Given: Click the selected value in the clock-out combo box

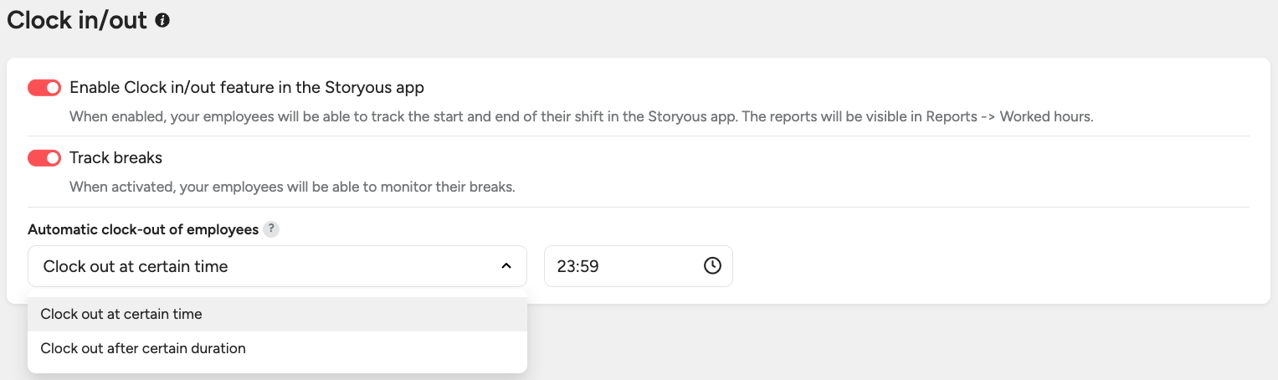Looking at the screenshot, I should pyautogui.click(x=136, y=266).
